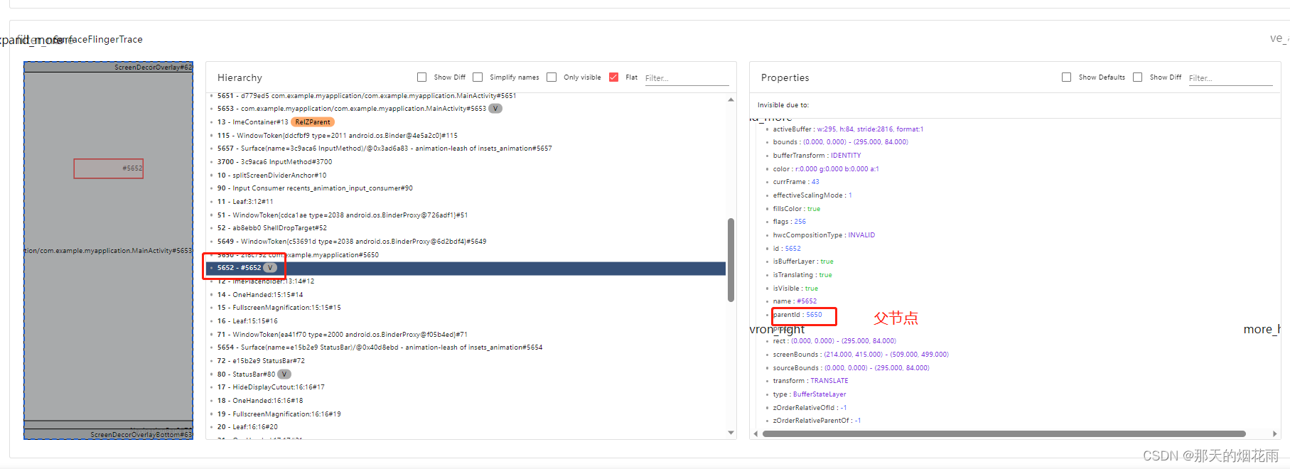Click the RelZParent chip on ImeContainer#13
The image size is (1290, 469).
(313, 122)
